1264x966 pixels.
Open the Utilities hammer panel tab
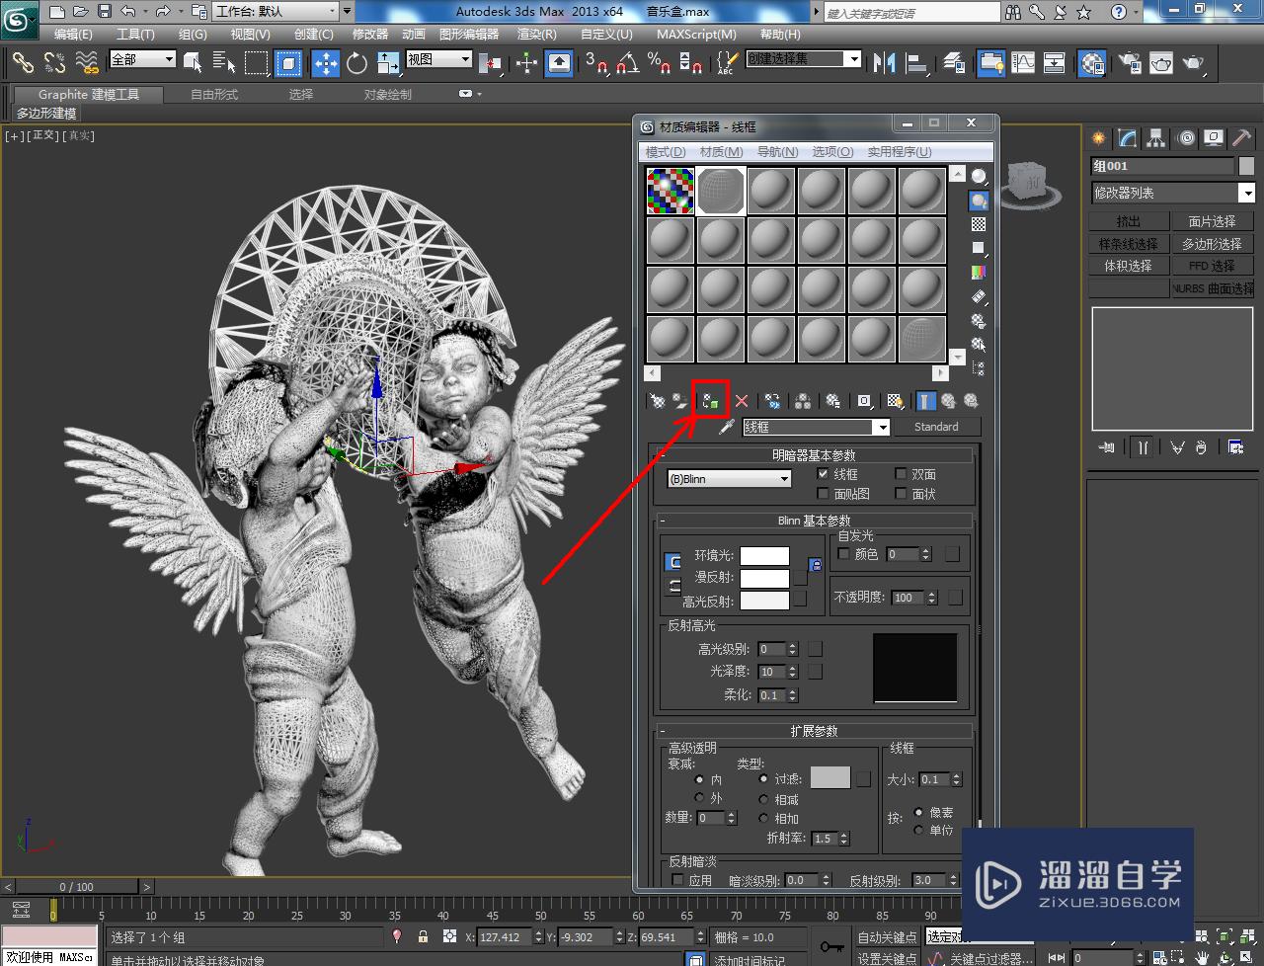pyautogui.click(x=1241, y=138)
